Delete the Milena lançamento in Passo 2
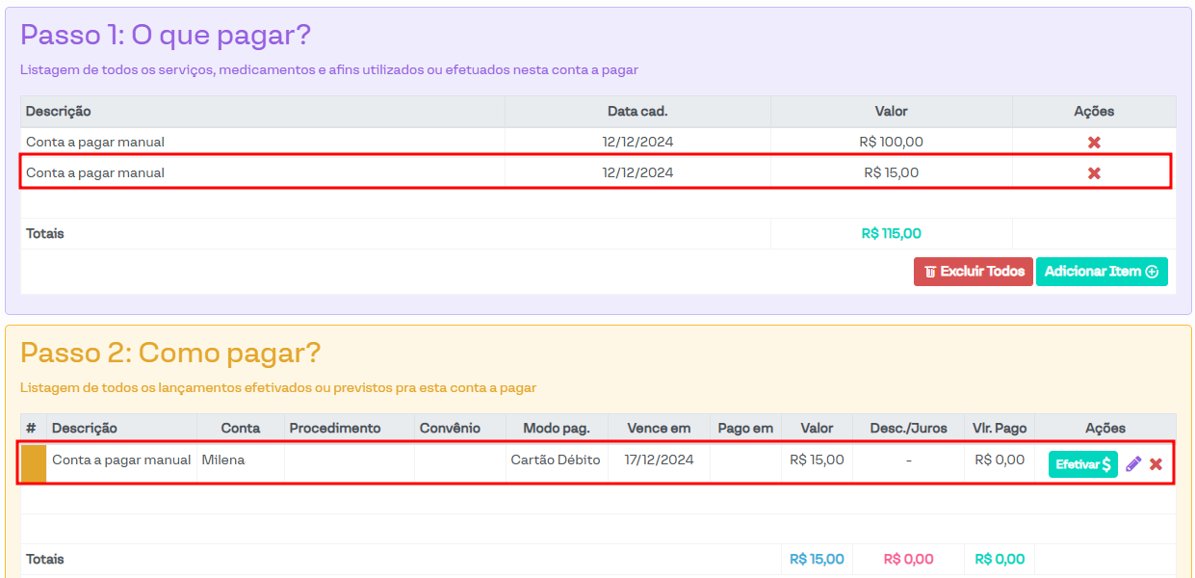Screen dimensions: 1195x578 click(x=1156, y=464)
